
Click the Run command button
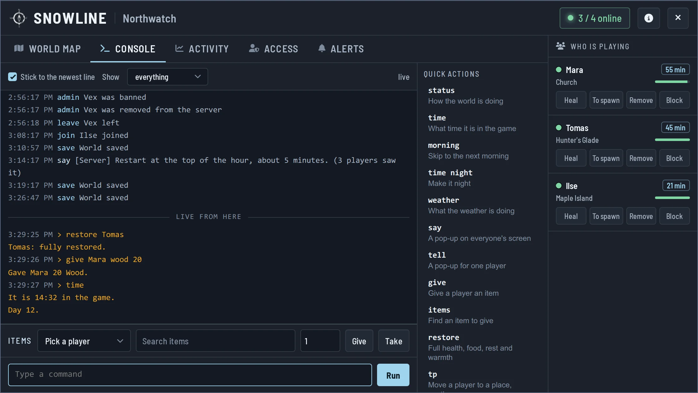393,375
